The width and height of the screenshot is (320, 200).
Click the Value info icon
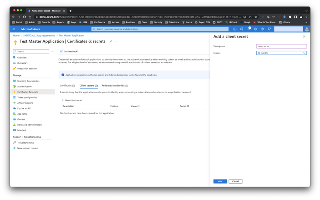(x=138, y=106)
